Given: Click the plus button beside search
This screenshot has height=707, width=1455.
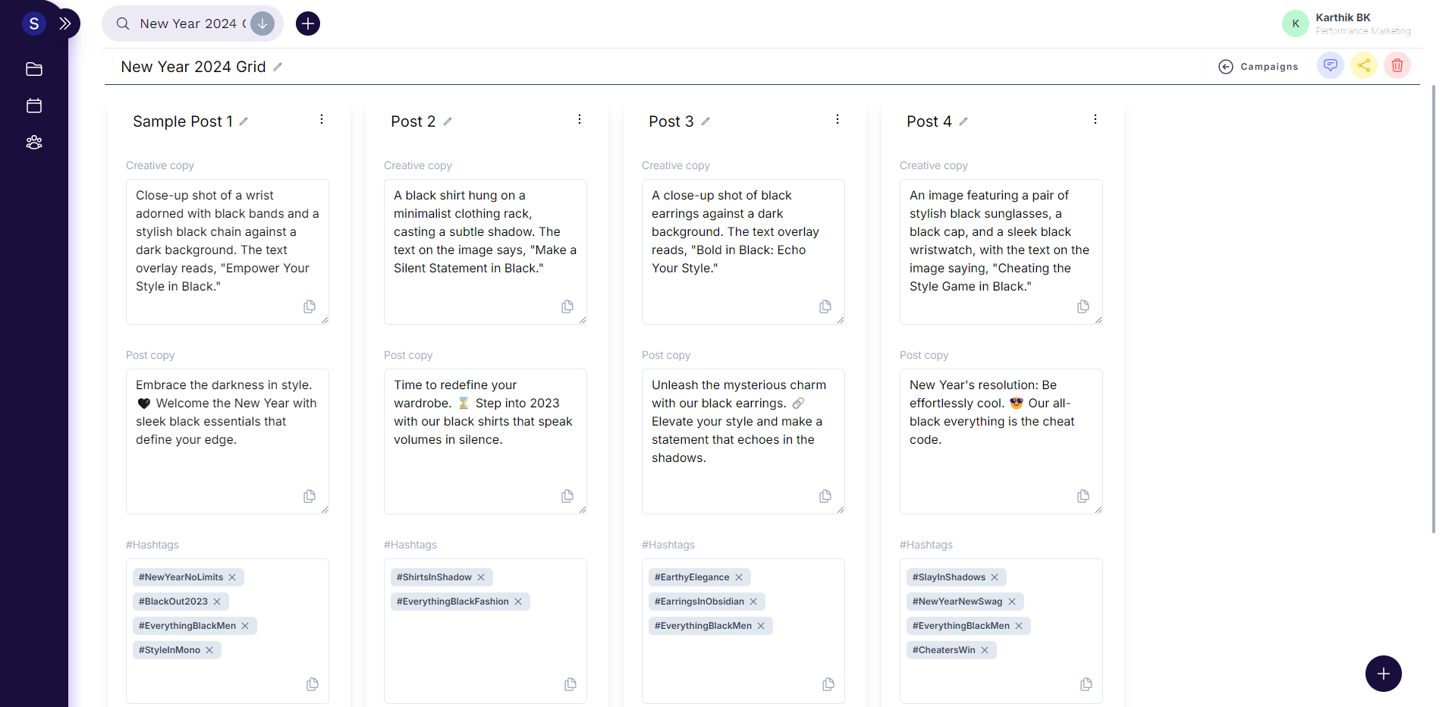Looking at the screenshot, I should (308, 24).
